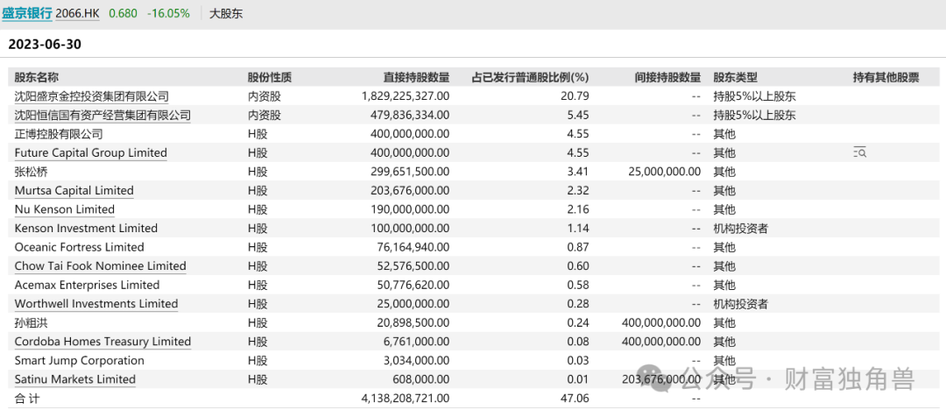Open the 盛京银行 stock link
The image size is (946, 417).
click(27, 13)
